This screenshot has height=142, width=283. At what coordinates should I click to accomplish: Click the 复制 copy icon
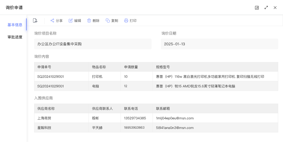point(108,21)
